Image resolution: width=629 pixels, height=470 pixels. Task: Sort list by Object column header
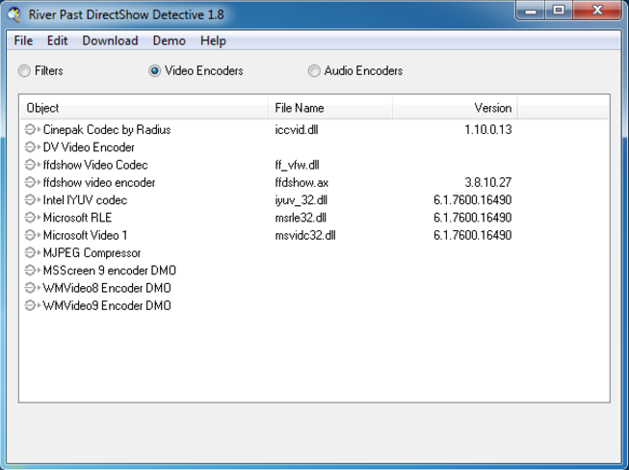(x=144, y=108)
